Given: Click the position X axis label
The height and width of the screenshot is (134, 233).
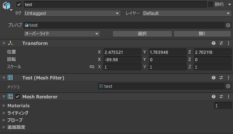Looking at the screenshot, I should [x=99, y=52].
